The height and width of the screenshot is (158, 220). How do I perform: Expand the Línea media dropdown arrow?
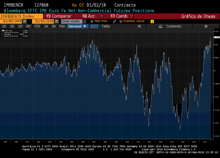click(x=85, y=21)
